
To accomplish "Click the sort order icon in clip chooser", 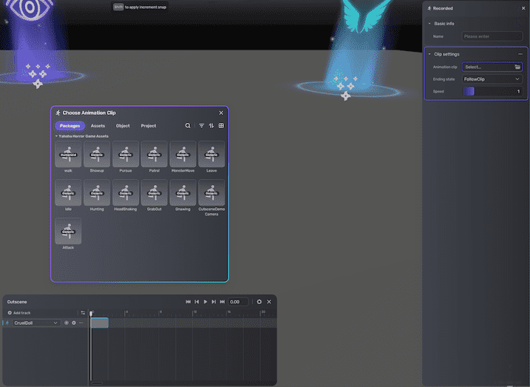I will [211, 126].
